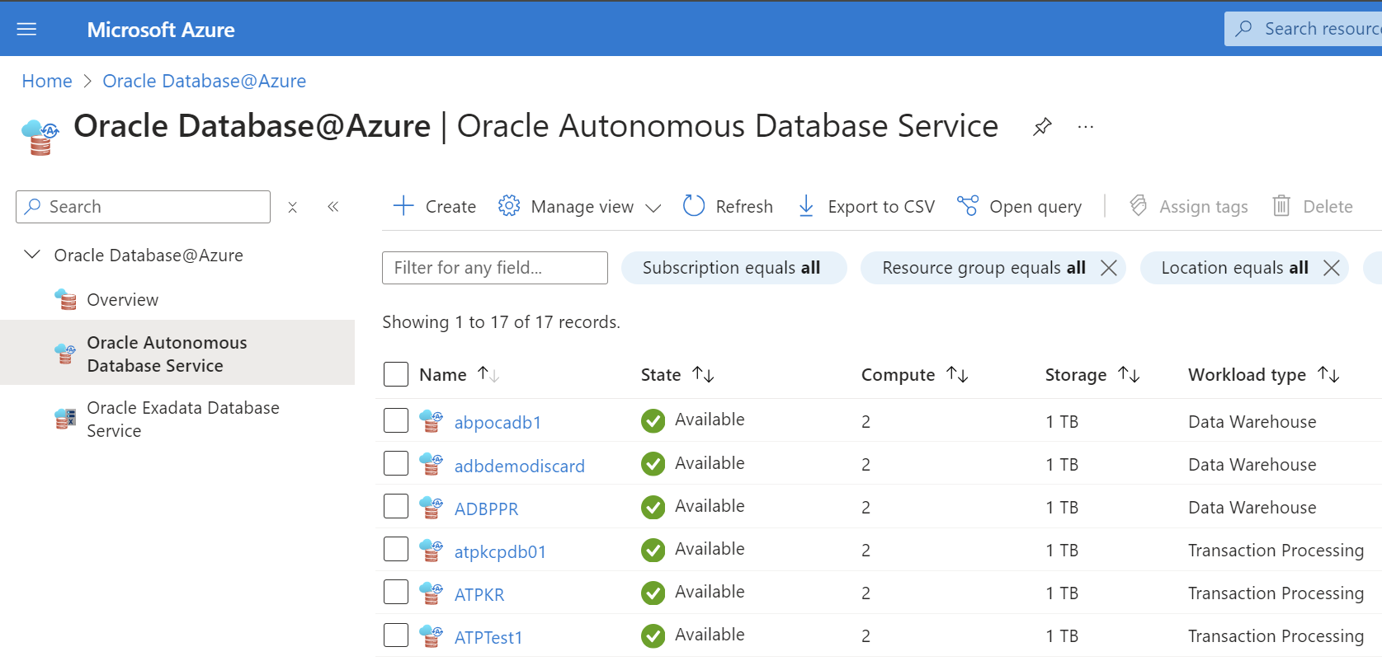Collapse the Oracle Database@Azure tree section

pos(32,255)
